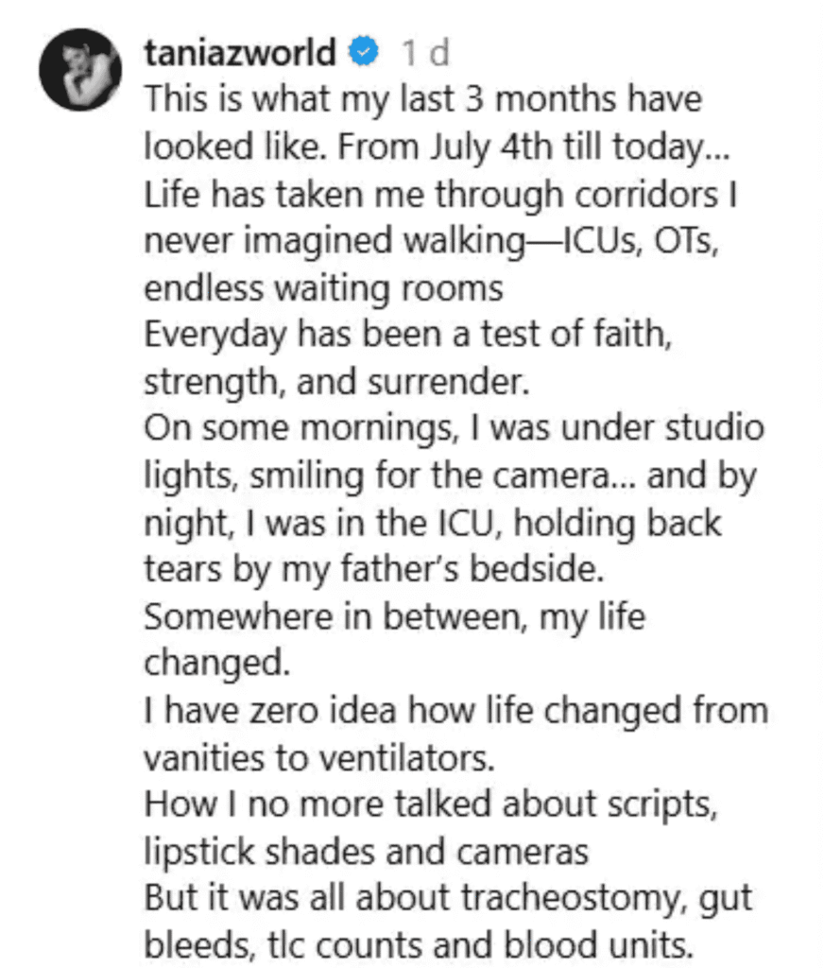Click the "1 d" post timestamp
The height and width of the screenshot is (968, 824).
click(424, 54)
